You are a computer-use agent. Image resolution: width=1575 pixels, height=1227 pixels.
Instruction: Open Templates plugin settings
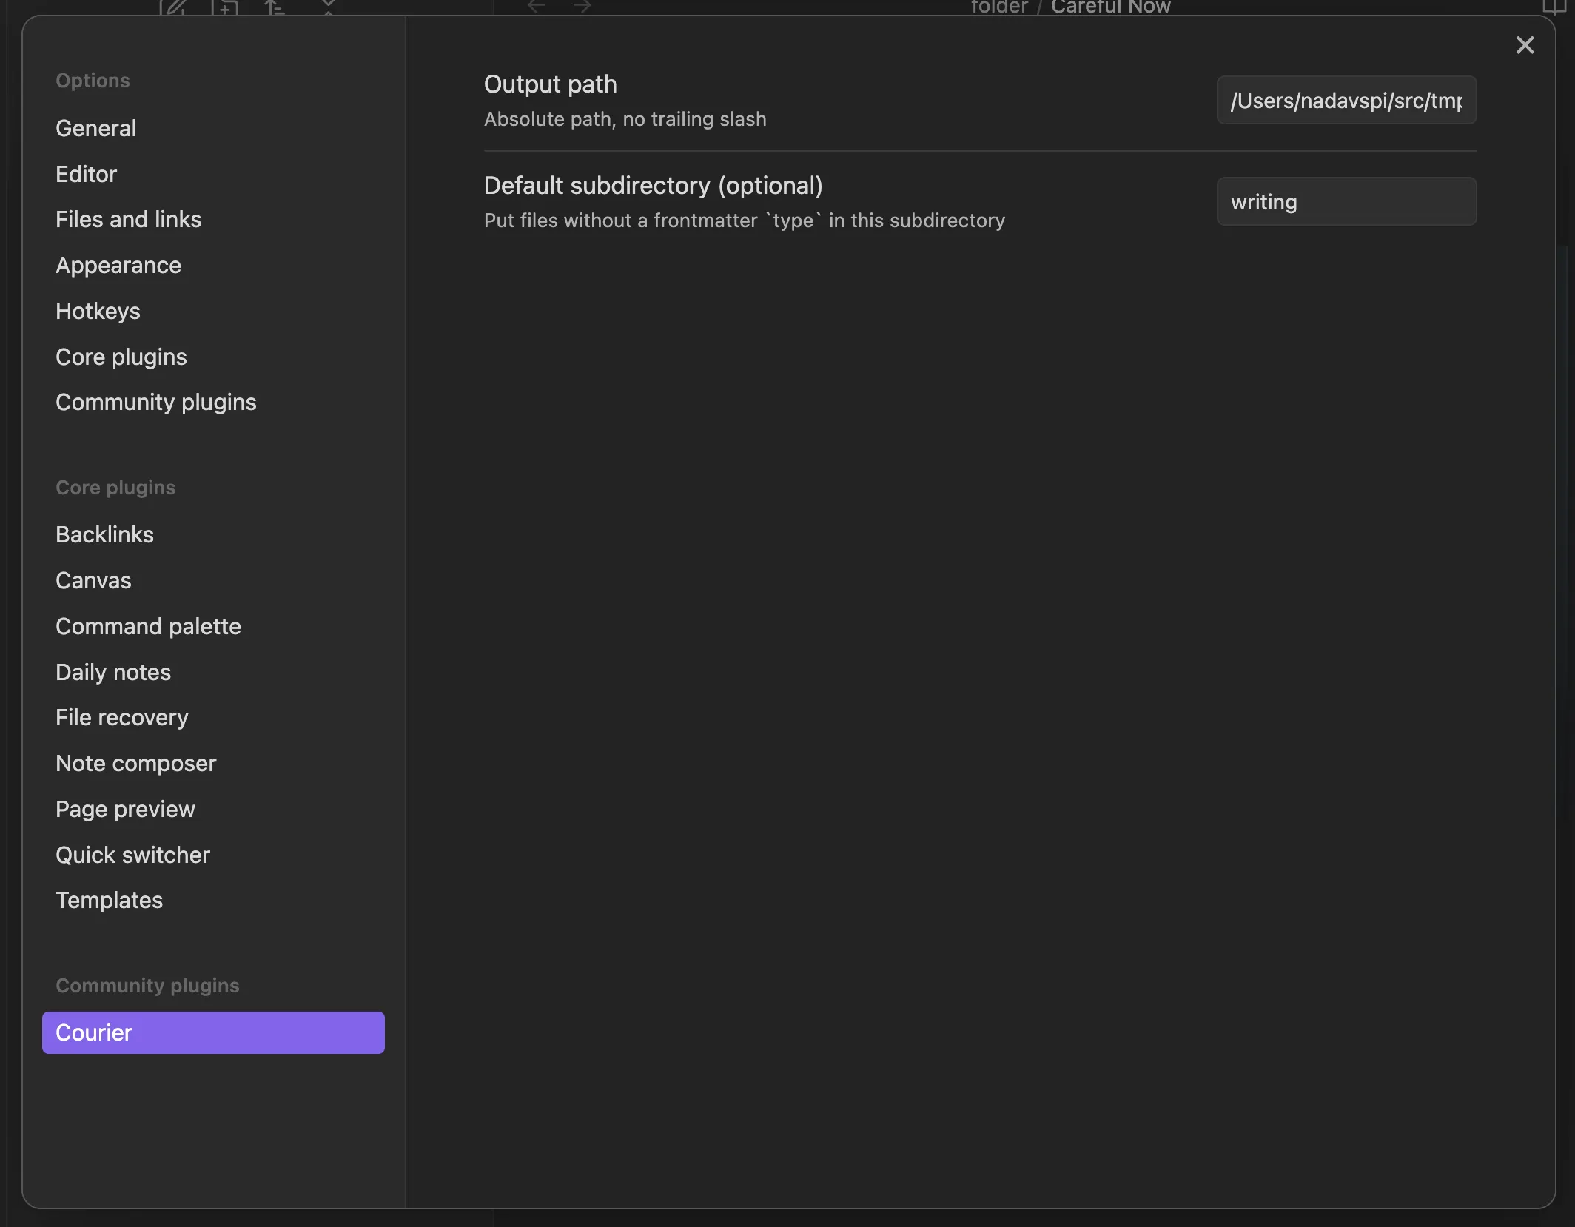coord(213,900)
